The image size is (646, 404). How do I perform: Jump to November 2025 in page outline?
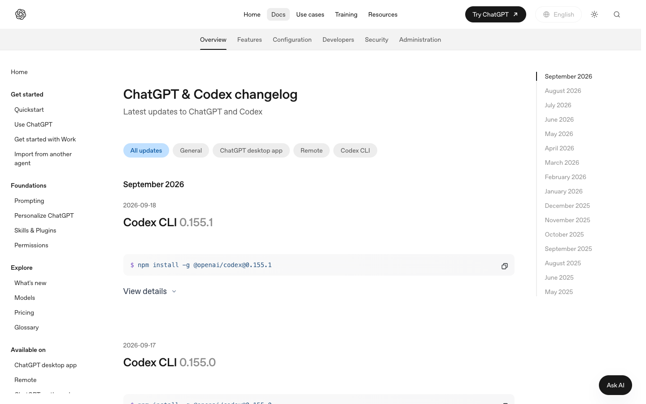(567, 220)
